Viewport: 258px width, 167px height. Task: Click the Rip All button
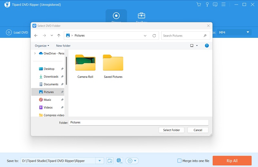click(232, 161)
